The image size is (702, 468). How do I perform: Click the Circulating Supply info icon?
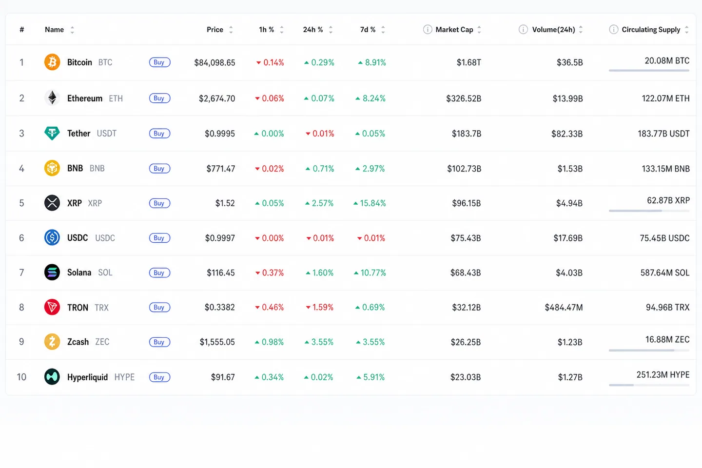(x=614, y=29)
